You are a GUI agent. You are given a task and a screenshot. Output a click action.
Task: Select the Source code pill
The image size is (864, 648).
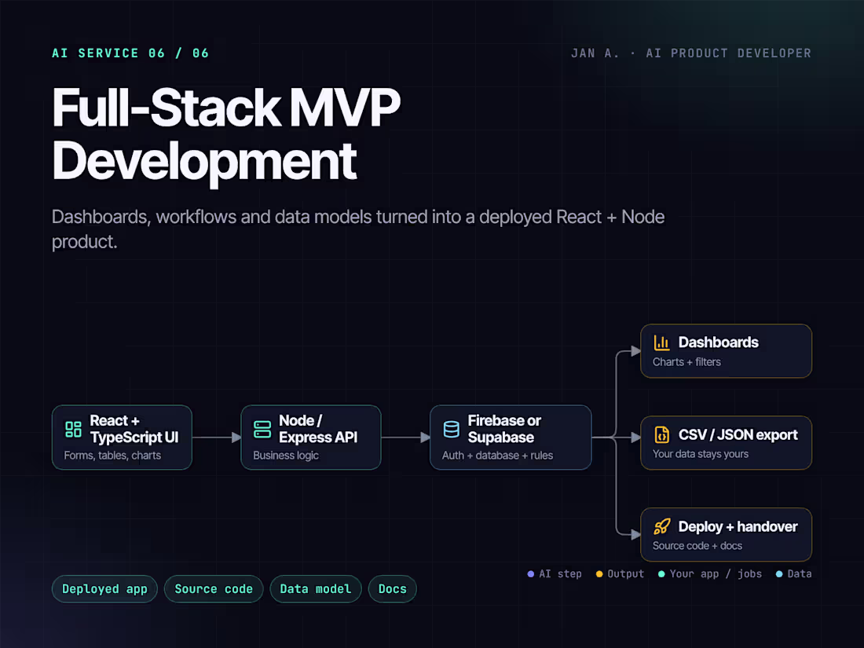214,589
